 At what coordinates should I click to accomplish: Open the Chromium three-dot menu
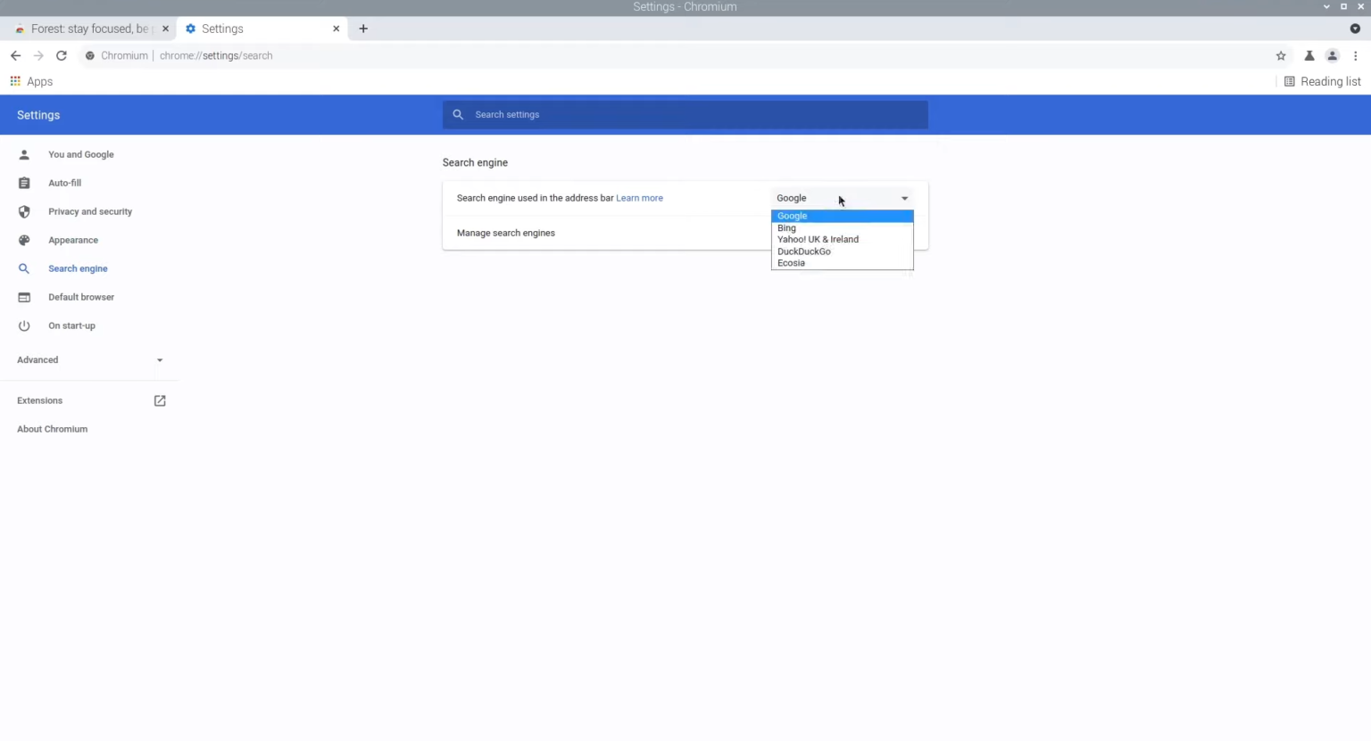(x=1356, y=55)
